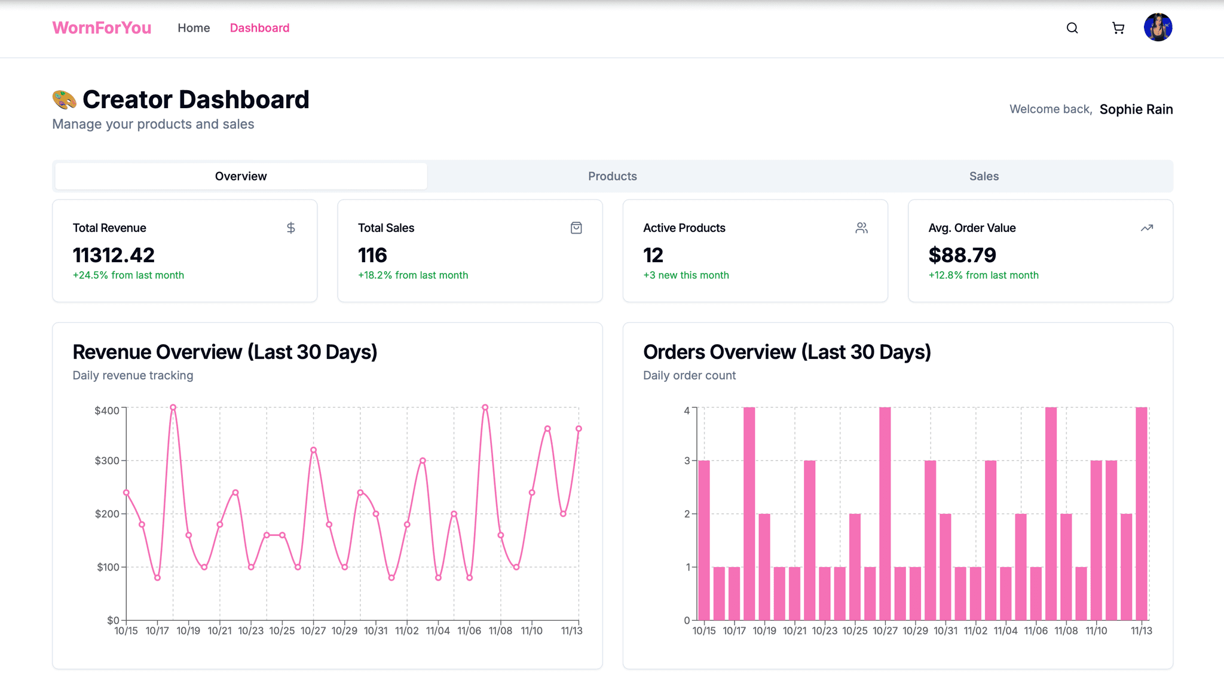Image resolution: width=1224 pixels, height=690 pixels.
Task: Click the shopping bag icon on Total Sales card
Action: [x=576, y=228]
